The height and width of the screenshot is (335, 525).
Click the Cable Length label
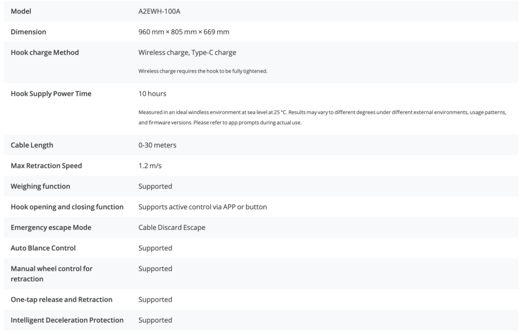(32, 145)
